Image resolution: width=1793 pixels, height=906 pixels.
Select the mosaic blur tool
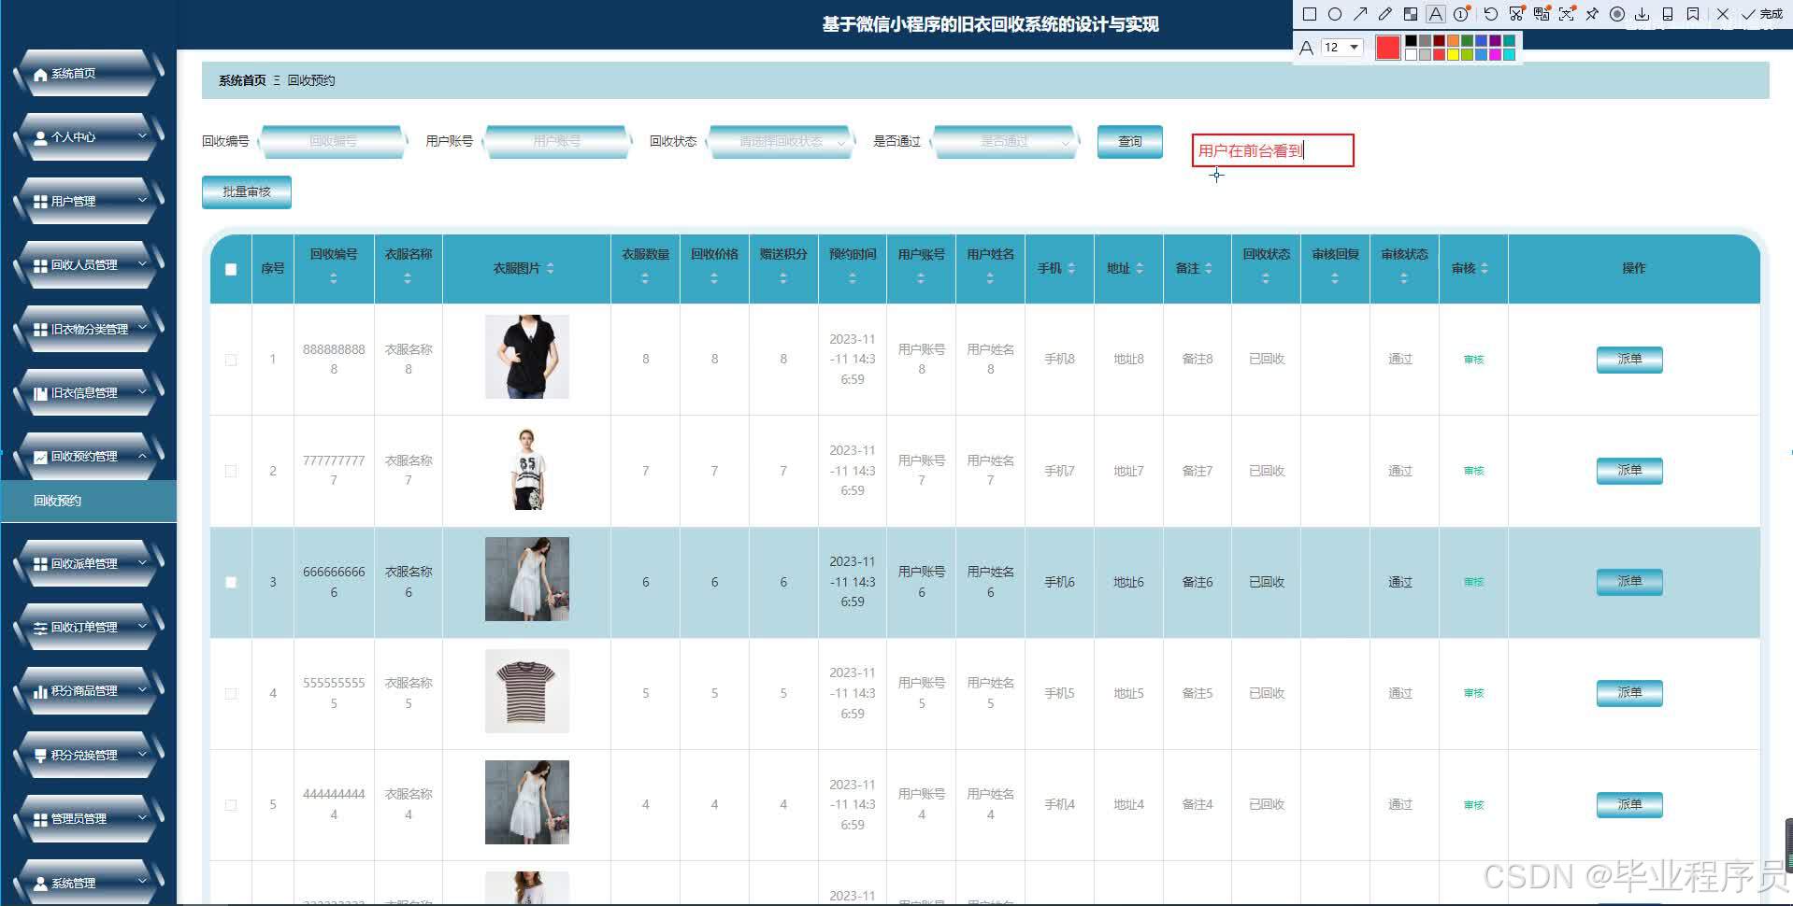coord(1410,14)
